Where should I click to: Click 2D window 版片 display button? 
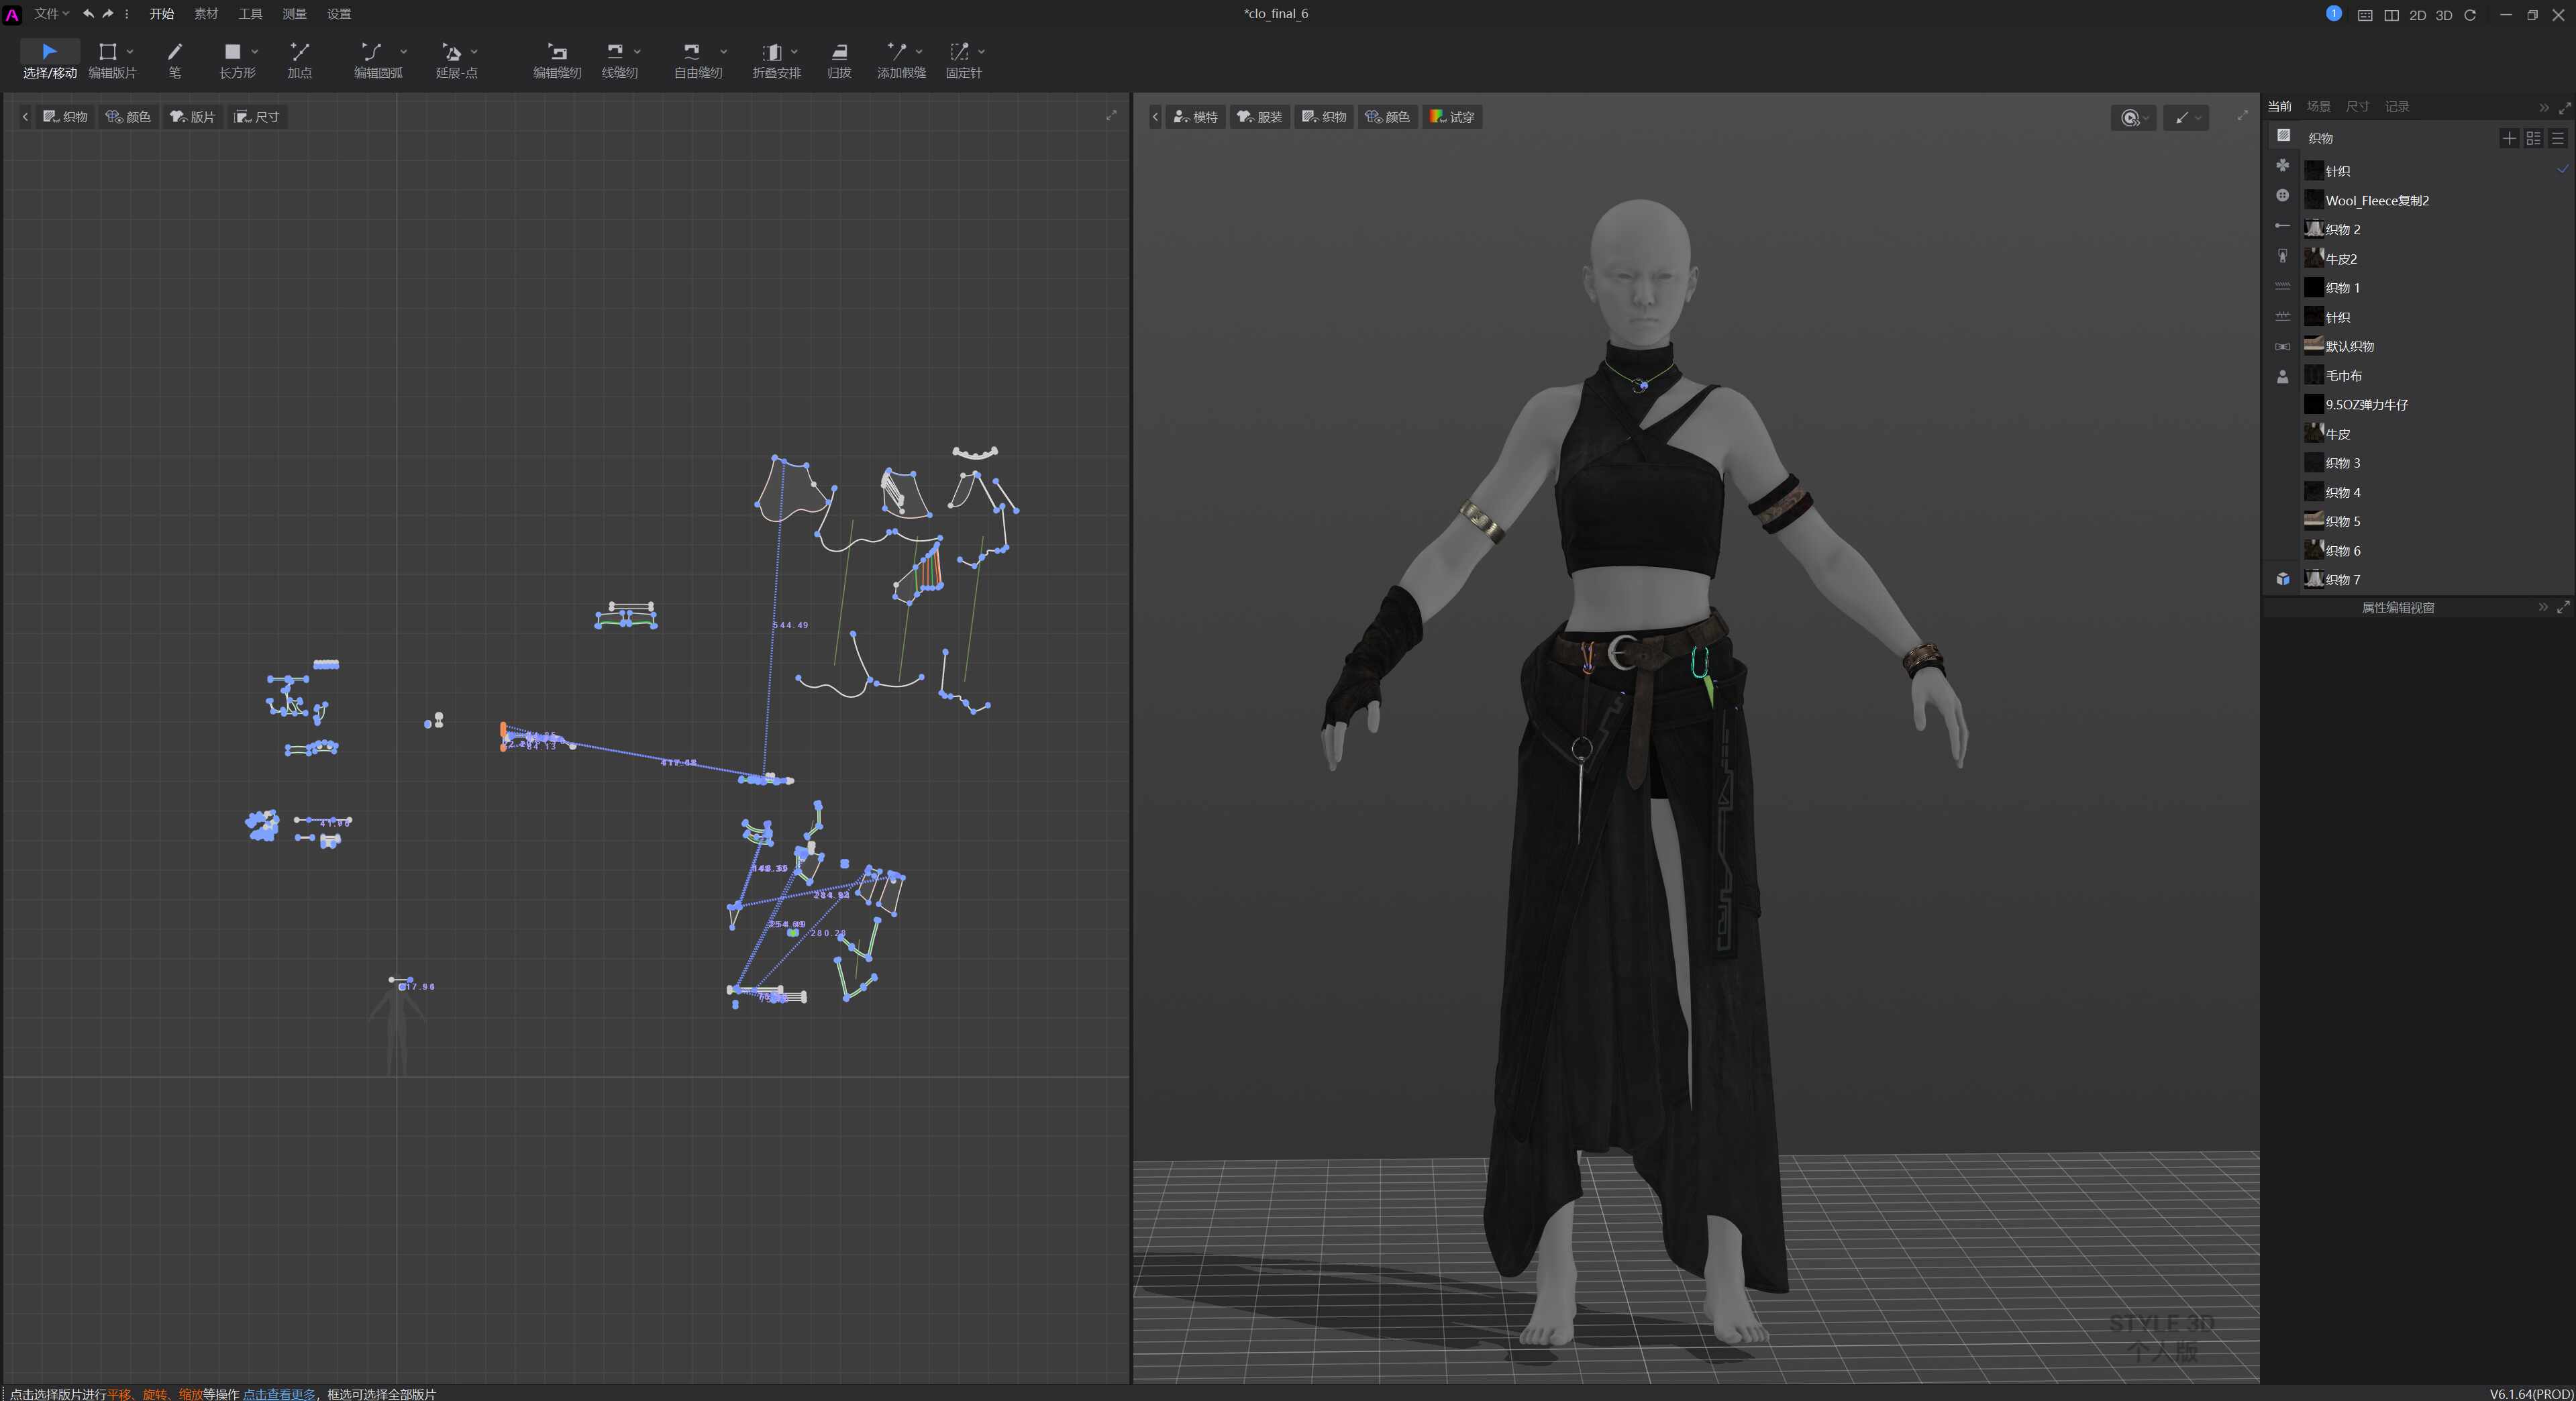(x=192, y=117)
